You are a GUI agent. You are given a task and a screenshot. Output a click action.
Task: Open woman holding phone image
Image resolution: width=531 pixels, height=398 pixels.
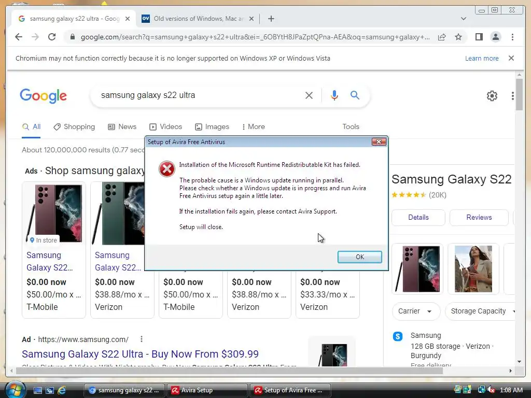473,269
